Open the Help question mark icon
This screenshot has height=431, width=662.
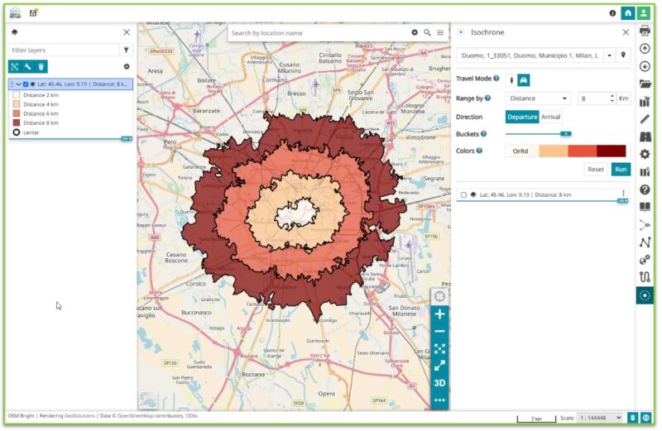pos(645,189)
